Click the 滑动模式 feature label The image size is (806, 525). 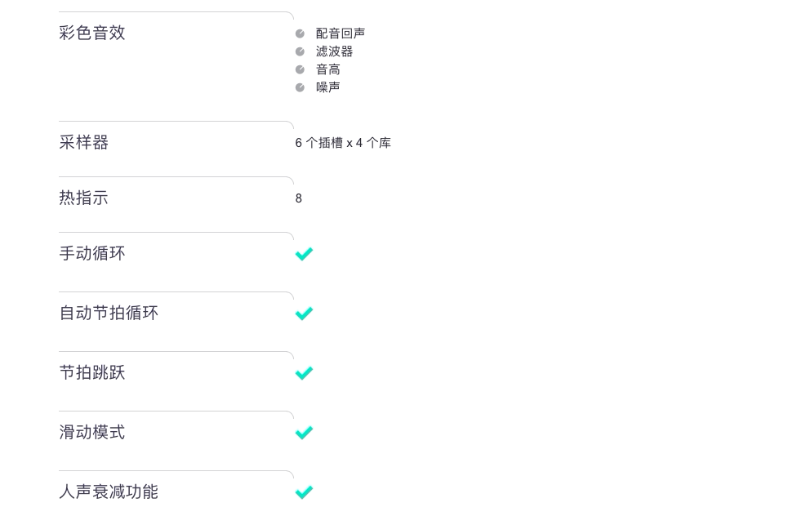(92, 432)
